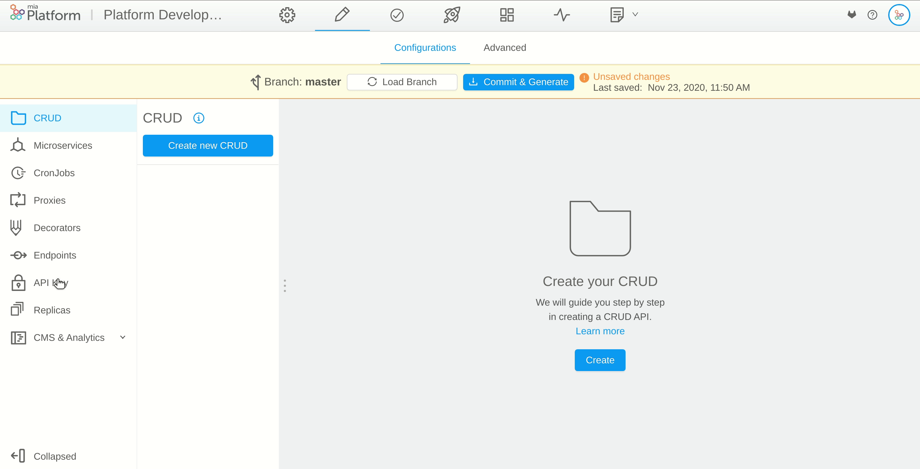Click the Create new CRUD button
Screen dimensions: 920x469
click(x=208, y=145)
